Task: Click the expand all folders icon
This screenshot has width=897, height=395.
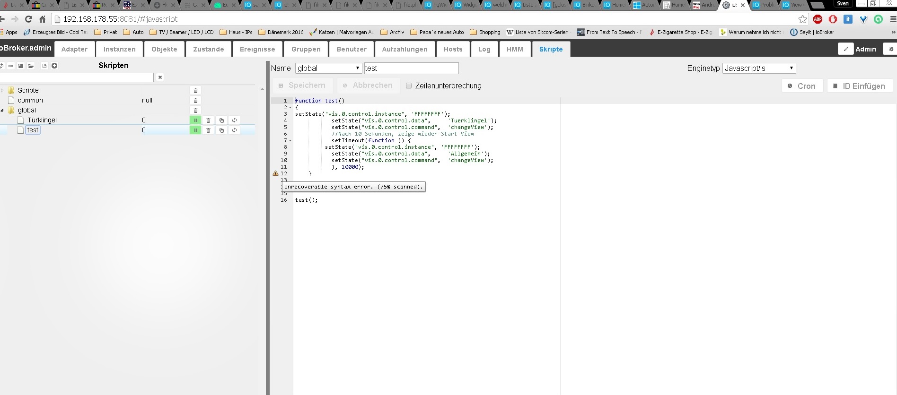Action: (x=31, y=66)
